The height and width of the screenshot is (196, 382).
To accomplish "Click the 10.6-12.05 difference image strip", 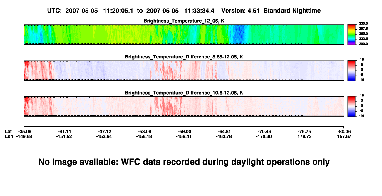I will point(184,106).
